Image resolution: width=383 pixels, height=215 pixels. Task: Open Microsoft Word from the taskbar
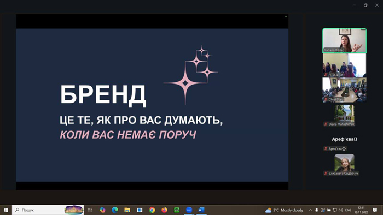201,210
